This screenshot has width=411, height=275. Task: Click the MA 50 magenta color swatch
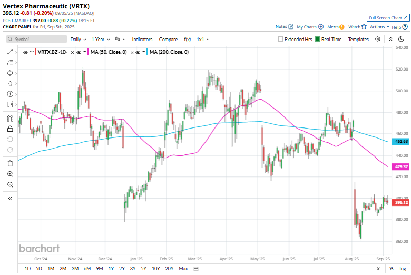pos(89,52)
